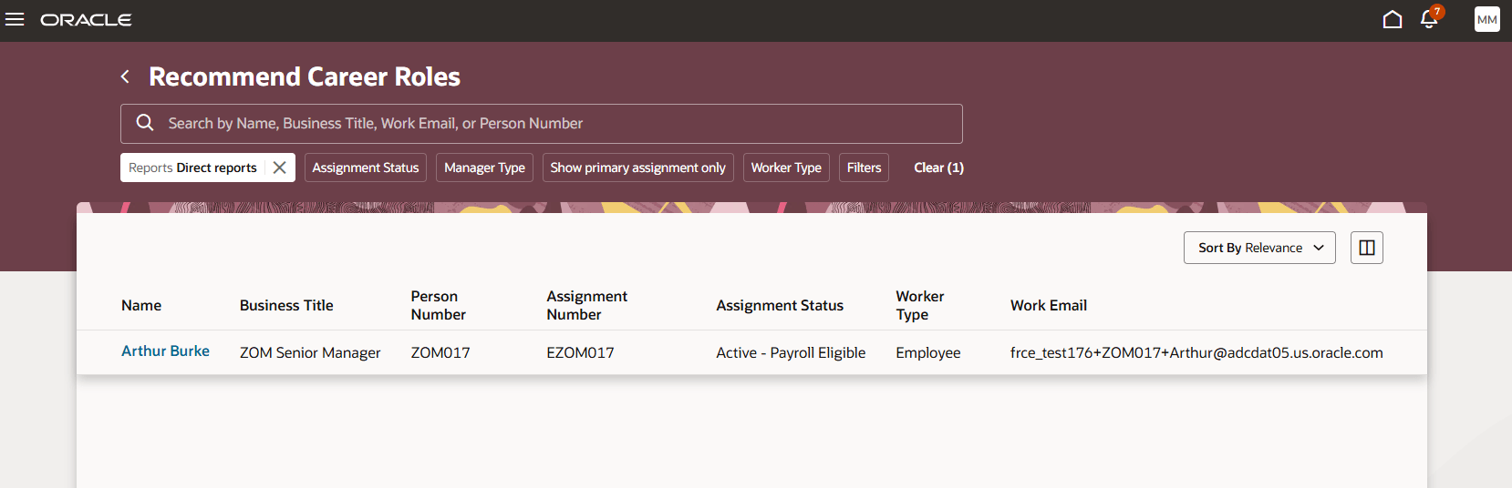
Task: Click into the person search field
Action: pyautogui.click(x=542, y=124)
